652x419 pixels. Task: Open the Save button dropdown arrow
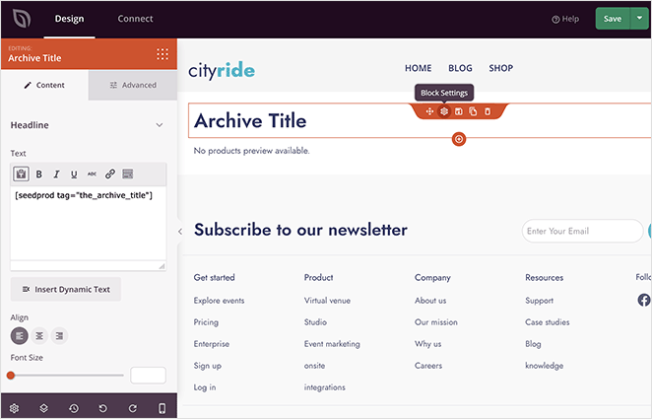640,19
